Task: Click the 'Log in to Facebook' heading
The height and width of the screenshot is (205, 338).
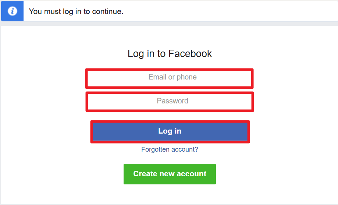Action: (x=170, y=54)
